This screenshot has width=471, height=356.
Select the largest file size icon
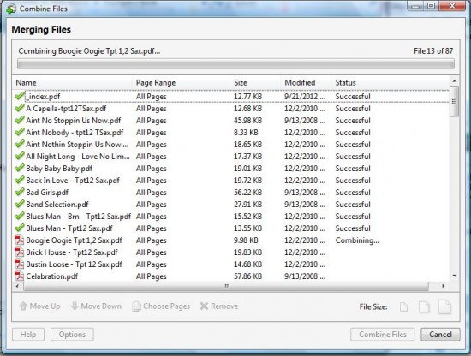point(444,306)
